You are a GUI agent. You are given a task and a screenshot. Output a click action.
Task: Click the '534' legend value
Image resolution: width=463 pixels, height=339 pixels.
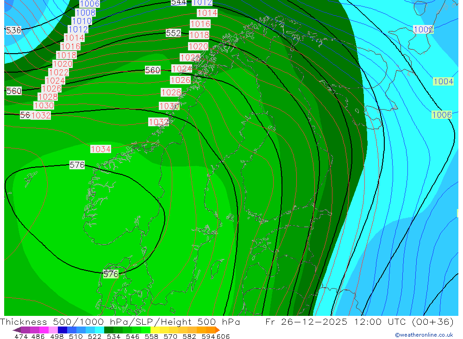(x=114, y=336)
